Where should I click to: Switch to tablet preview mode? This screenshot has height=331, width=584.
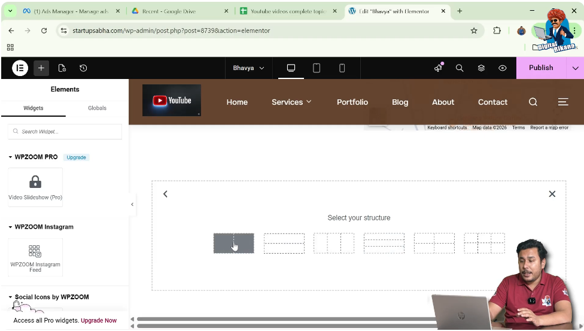pos(316,68)
